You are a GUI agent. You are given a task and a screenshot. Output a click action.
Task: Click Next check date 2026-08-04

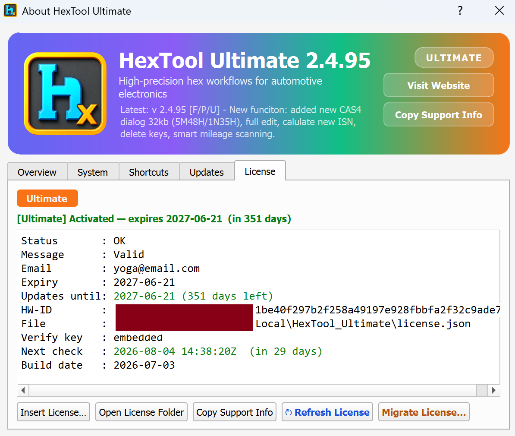coord(218,351)
